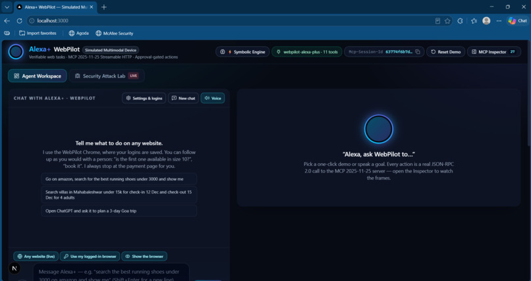Click the browser back arrow
The image size is (531, 281).
7,21
